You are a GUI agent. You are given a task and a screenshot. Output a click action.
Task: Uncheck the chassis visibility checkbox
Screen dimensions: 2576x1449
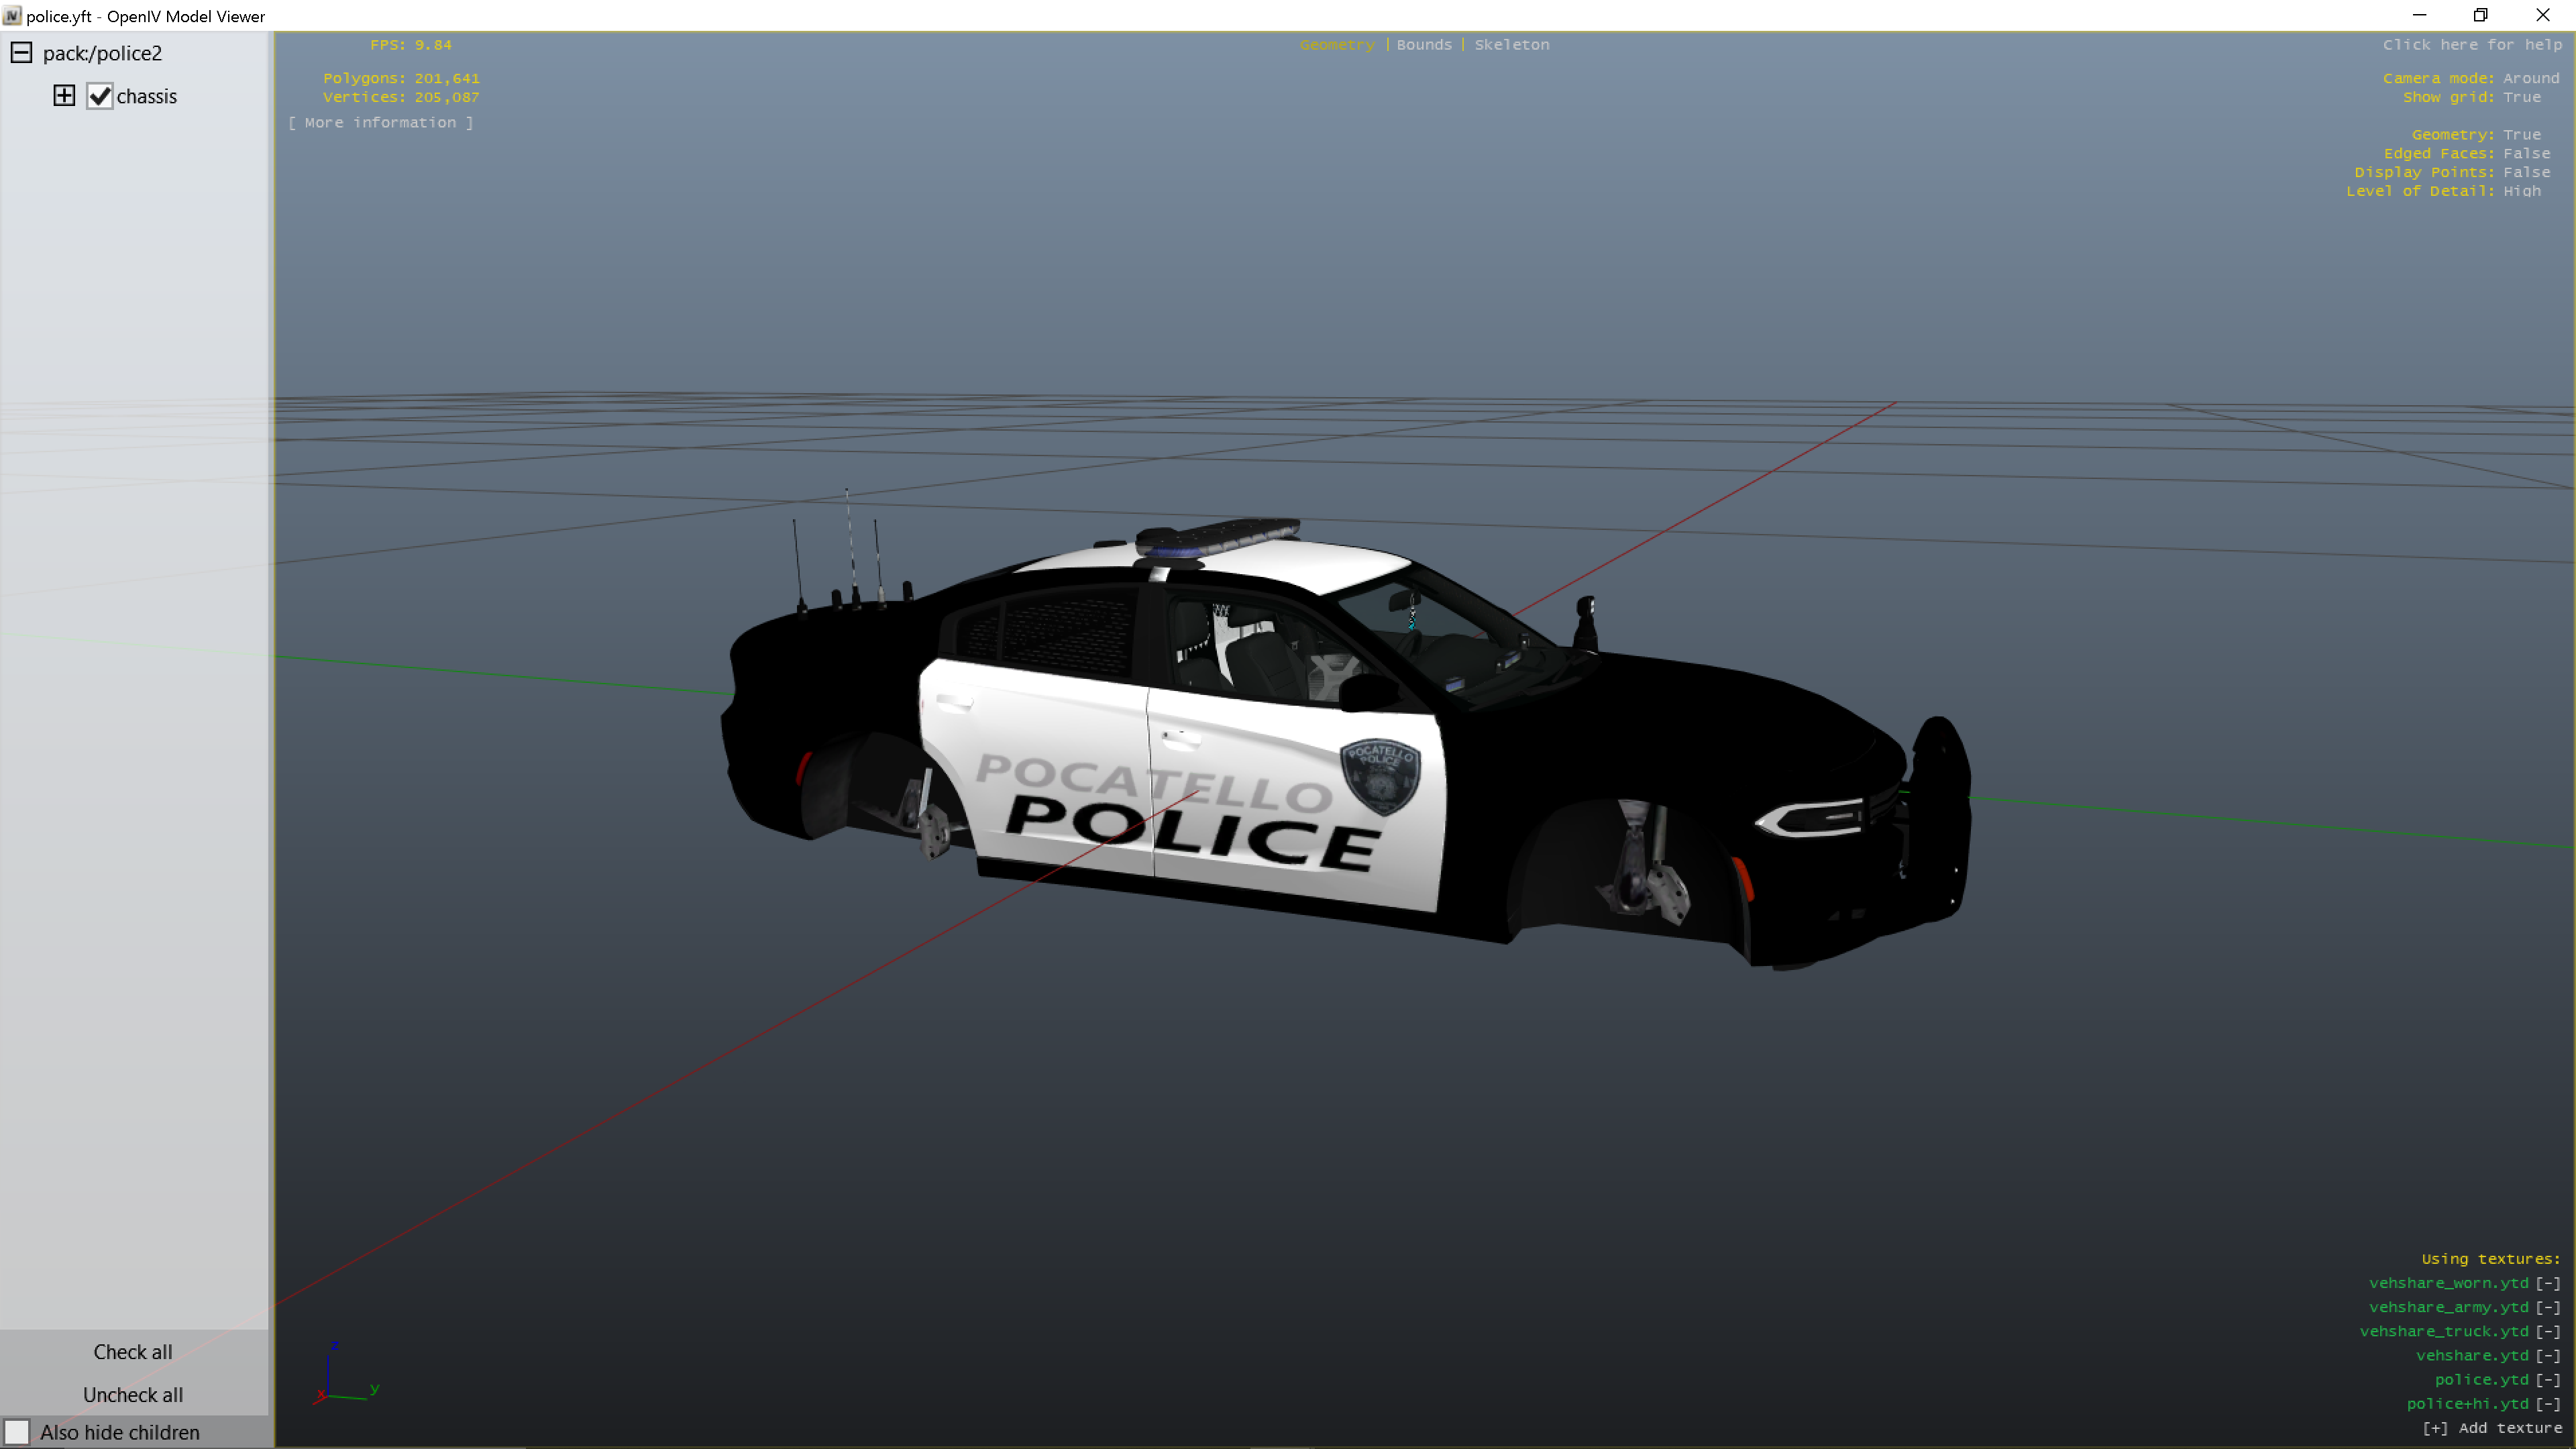[99, 96]
